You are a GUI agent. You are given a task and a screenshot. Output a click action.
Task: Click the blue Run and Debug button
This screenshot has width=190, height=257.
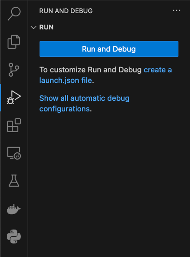pyautogui.click(x=109, y=49)
